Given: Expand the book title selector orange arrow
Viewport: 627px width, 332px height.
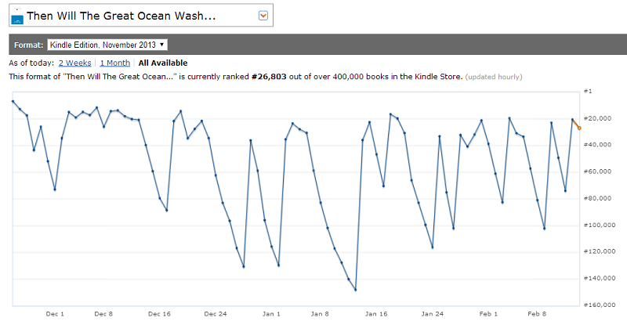Looking at the screenshot, I should pyautogui.click(x=263, y=16).
